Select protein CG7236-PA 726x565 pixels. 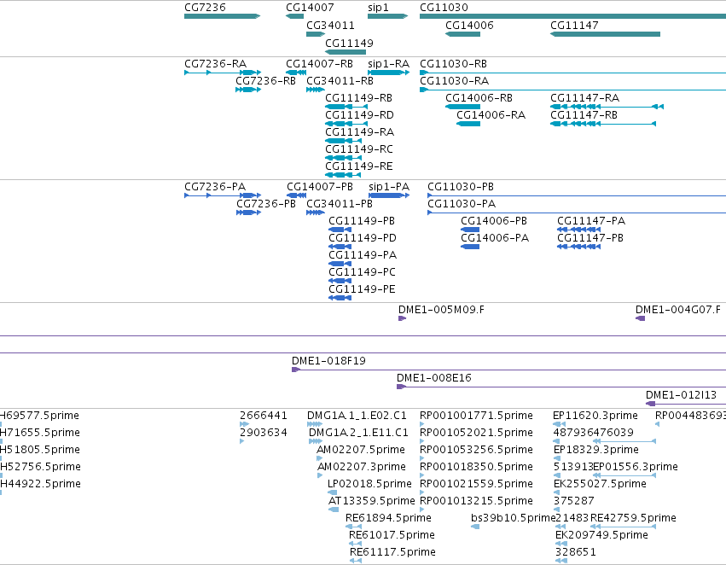pyautogui.click(x=215, y=187)
